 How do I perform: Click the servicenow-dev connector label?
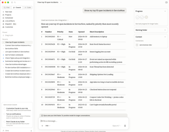pos(146,45)
